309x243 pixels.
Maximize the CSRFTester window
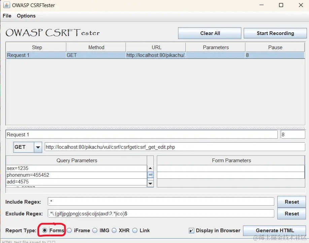[x=281, y=5]
